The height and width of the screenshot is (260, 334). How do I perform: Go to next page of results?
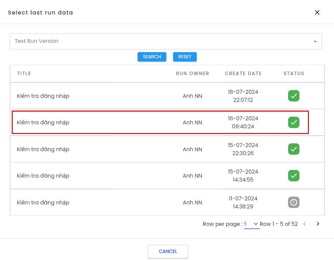[318, 224]
